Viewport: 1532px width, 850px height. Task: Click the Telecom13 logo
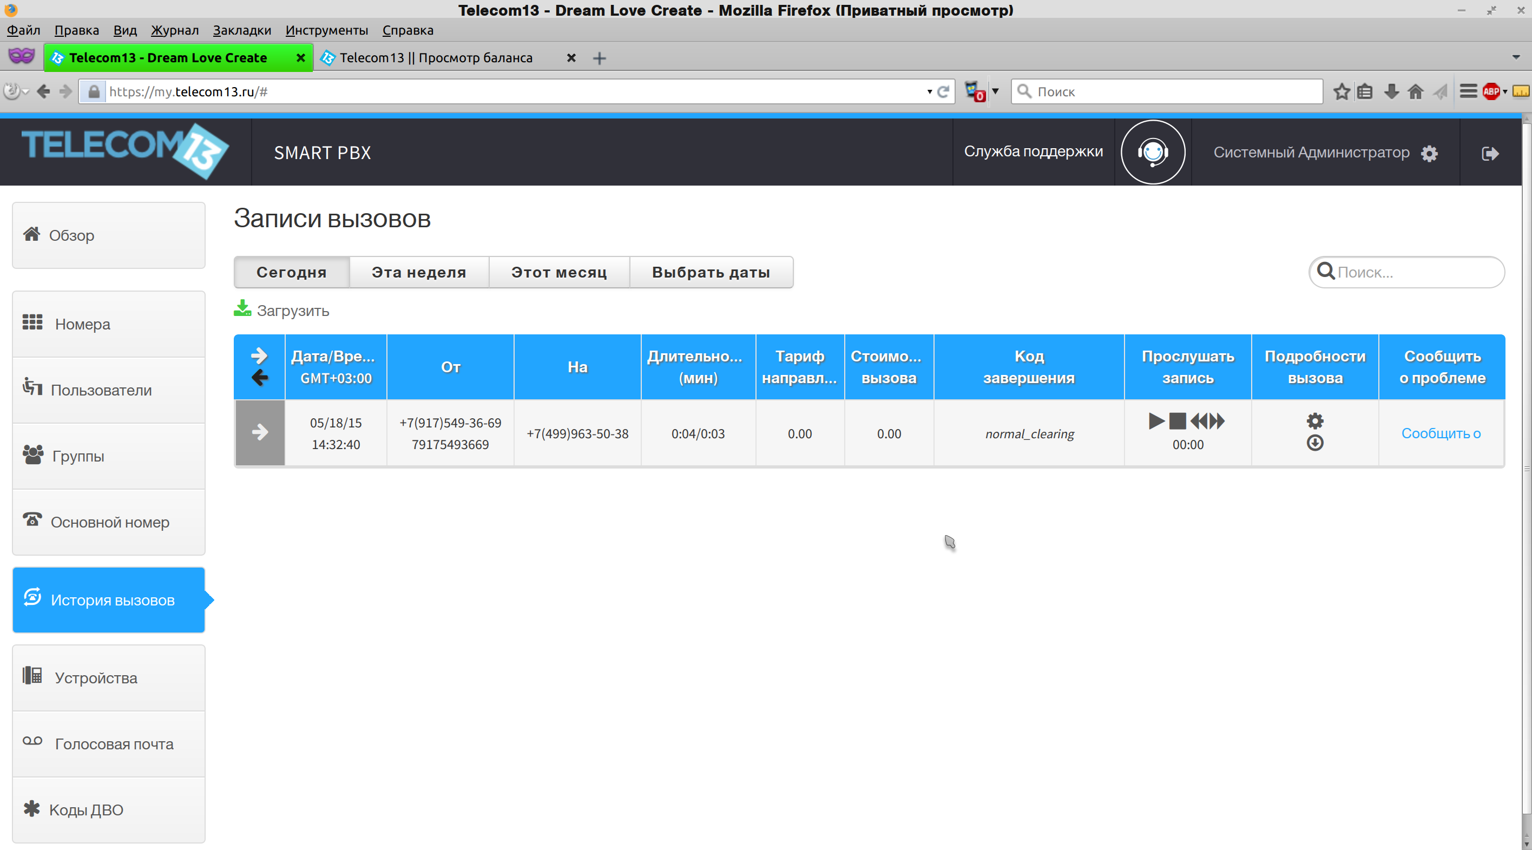point(125,151)
